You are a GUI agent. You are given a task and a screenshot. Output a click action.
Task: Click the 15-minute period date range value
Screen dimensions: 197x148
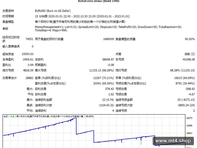(82, 16)
